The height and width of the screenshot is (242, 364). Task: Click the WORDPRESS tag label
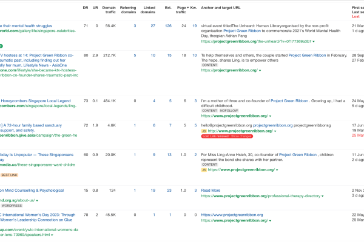[12, 206]
